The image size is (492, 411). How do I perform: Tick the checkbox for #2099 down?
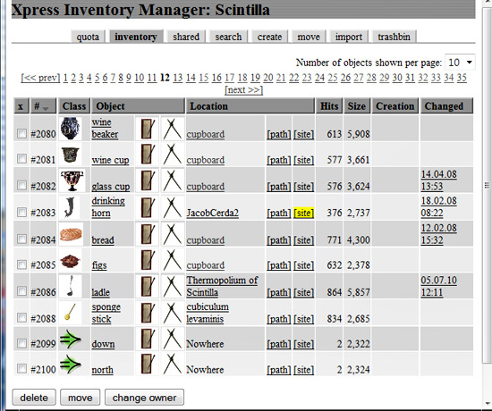[21, 343]
